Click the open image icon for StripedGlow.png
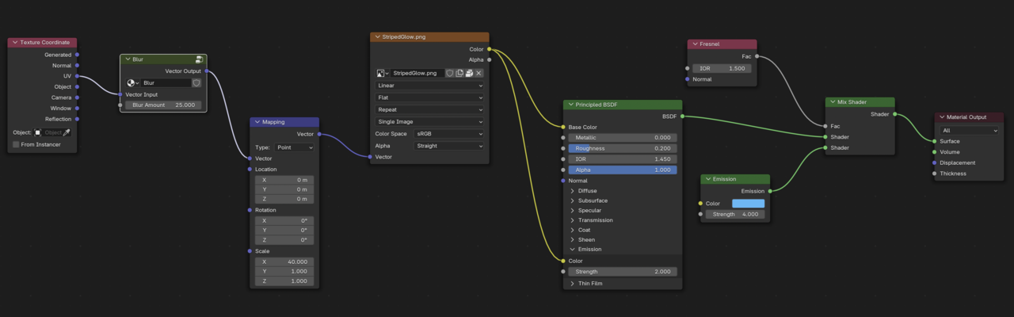Image resolution: width=1014 pixels, height=317 pixels. coord(469,73)
